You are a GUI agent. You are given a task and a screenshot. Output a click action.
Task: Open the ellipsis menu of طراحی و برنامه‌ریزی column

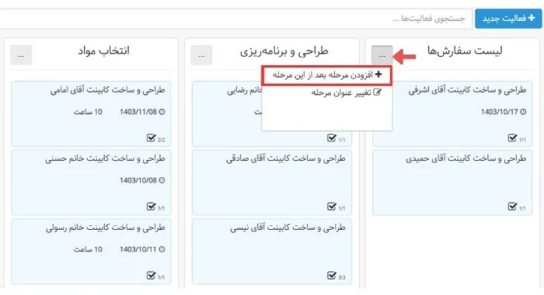pyautogui.click(x=201, y=55)
